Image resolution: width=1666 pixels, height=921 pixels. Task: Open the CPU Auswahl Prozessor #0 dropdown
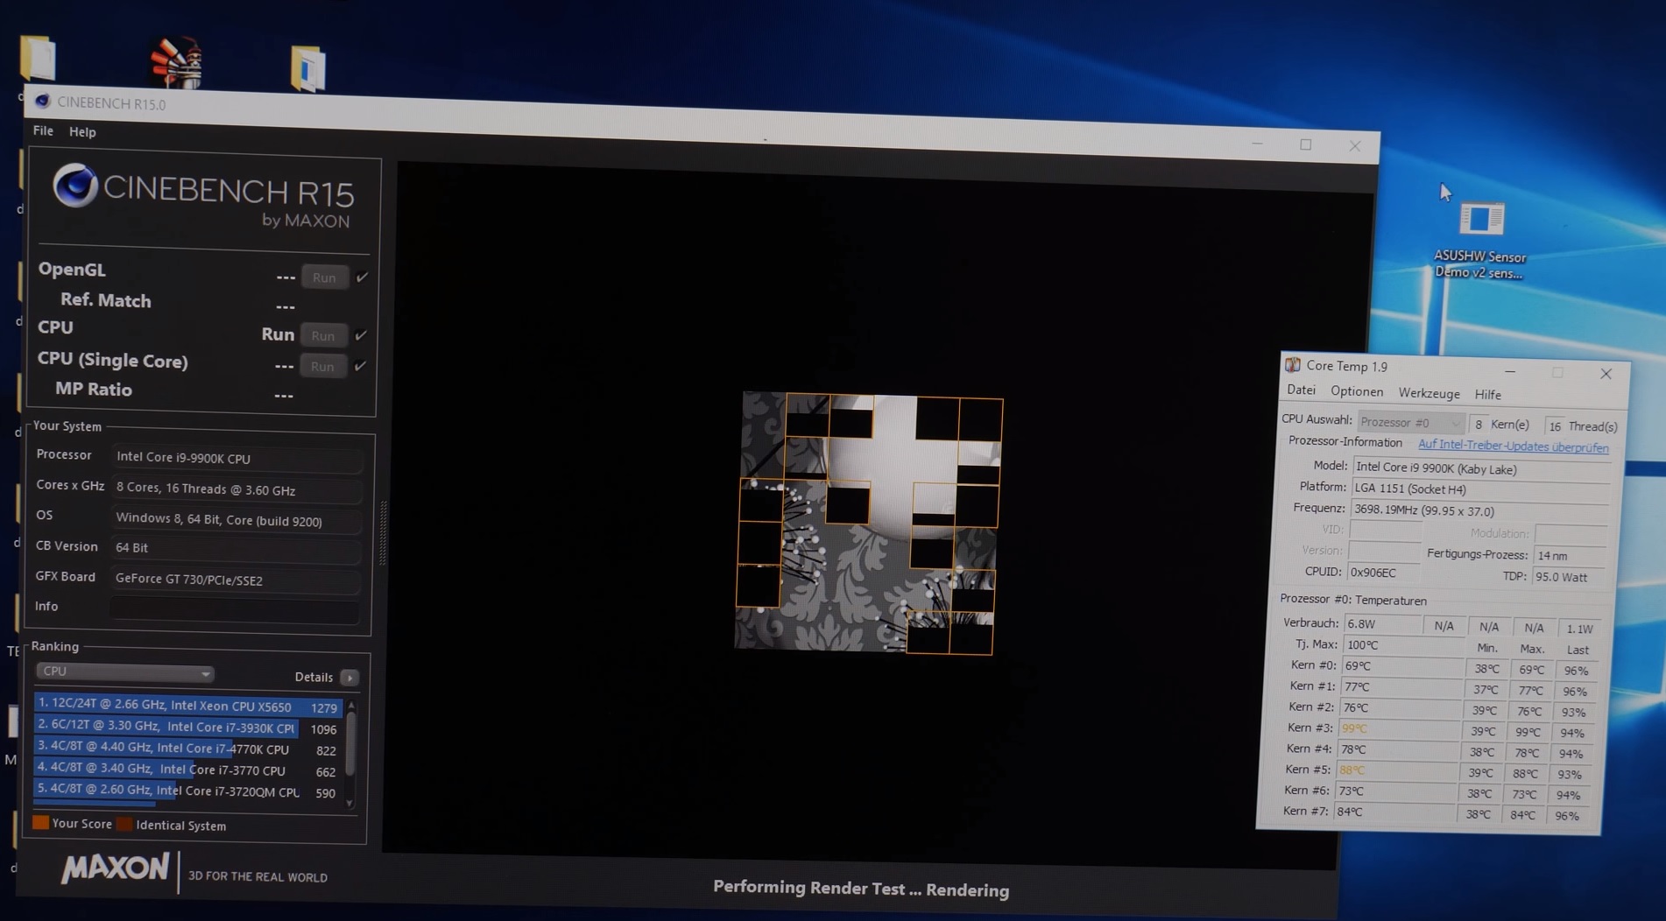(1410, 422)
